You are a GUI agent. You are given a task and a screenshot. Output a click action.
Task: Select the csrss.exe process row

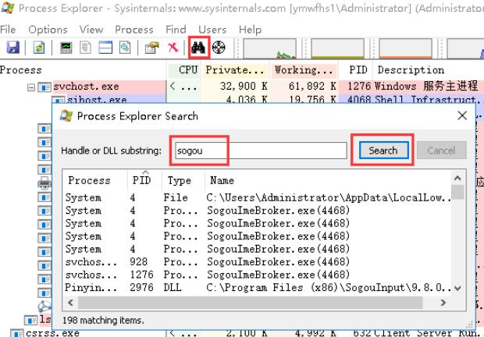coord(242,333)
